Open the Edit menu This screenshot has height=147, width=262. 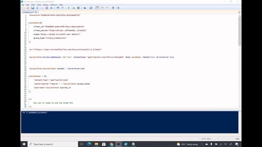tap(27, 5)
